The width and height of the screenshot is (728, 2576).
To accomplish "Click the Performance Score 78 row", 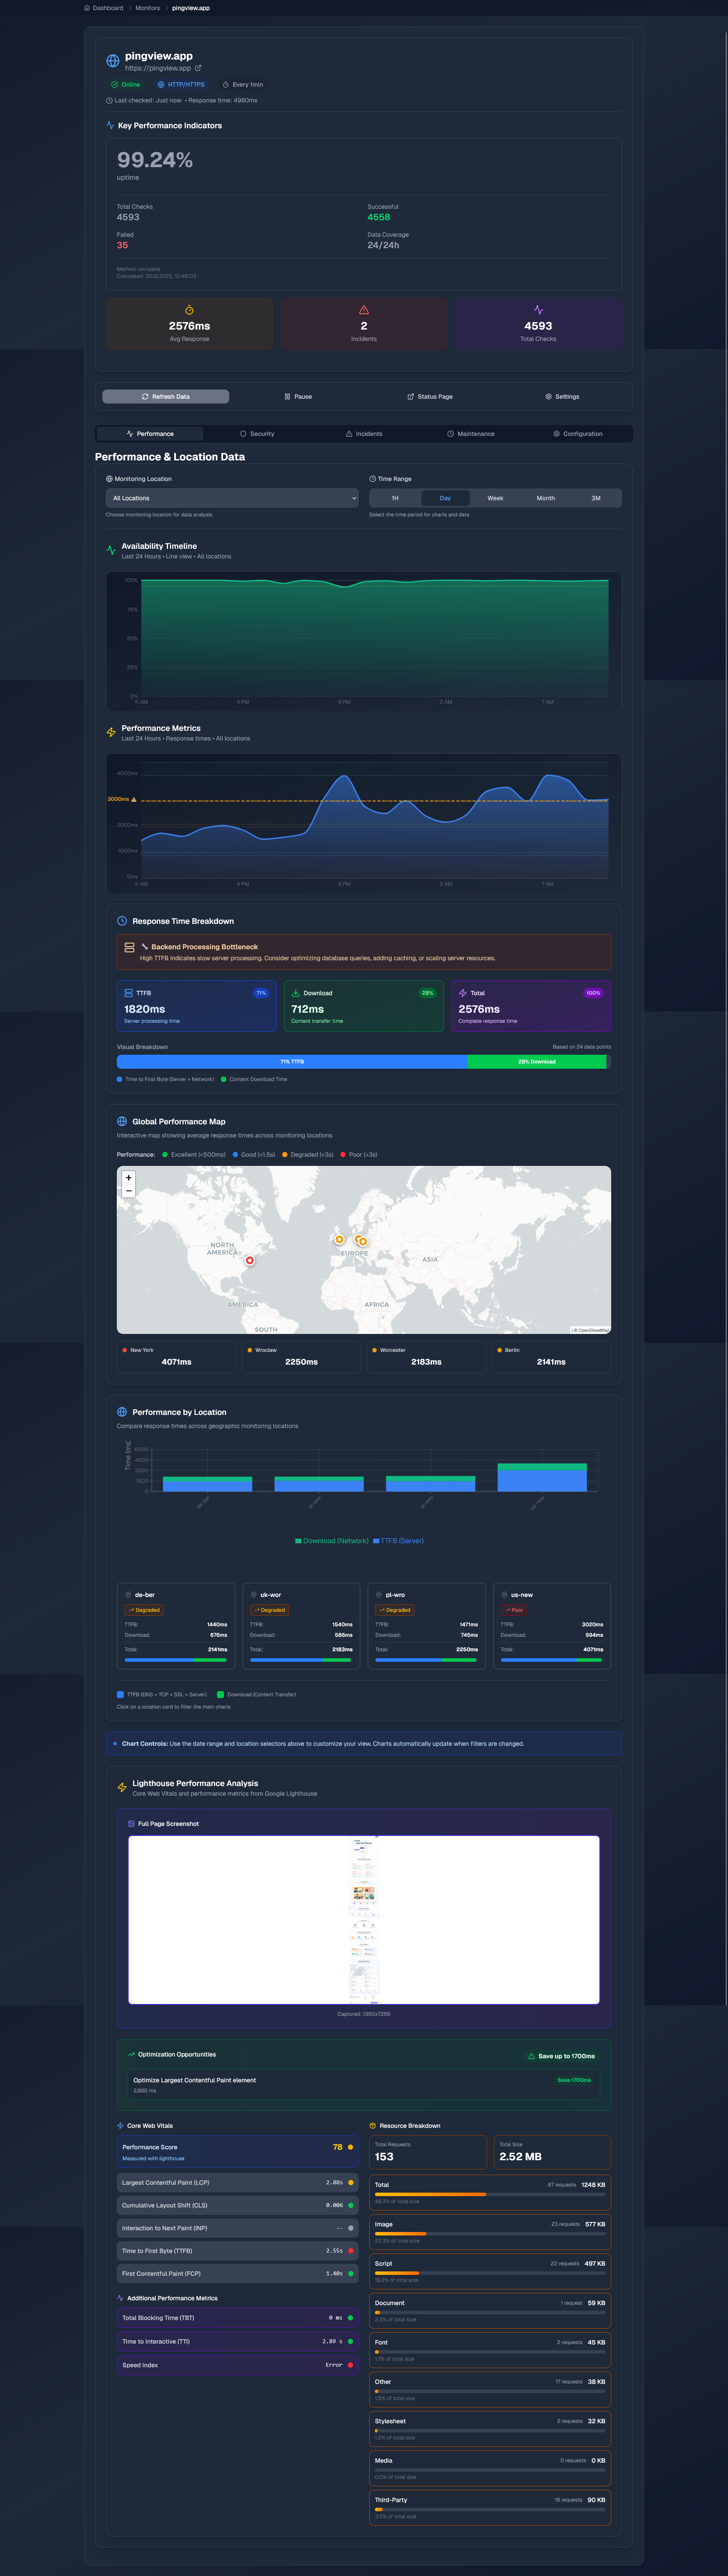I will (238, 2152).
